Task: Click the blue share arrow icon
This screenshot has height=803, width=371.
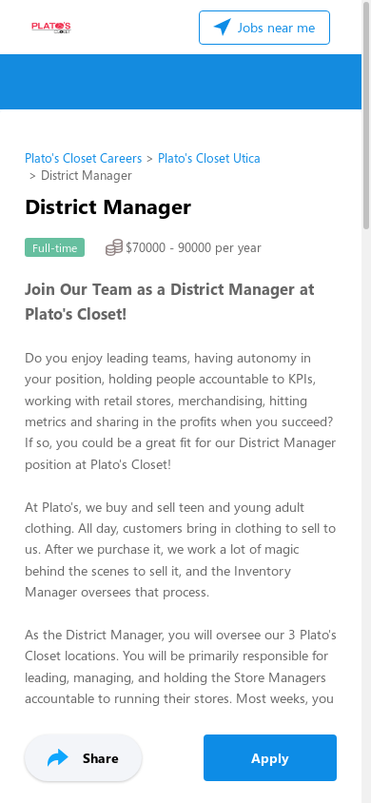Action: (x=58, y=758)
